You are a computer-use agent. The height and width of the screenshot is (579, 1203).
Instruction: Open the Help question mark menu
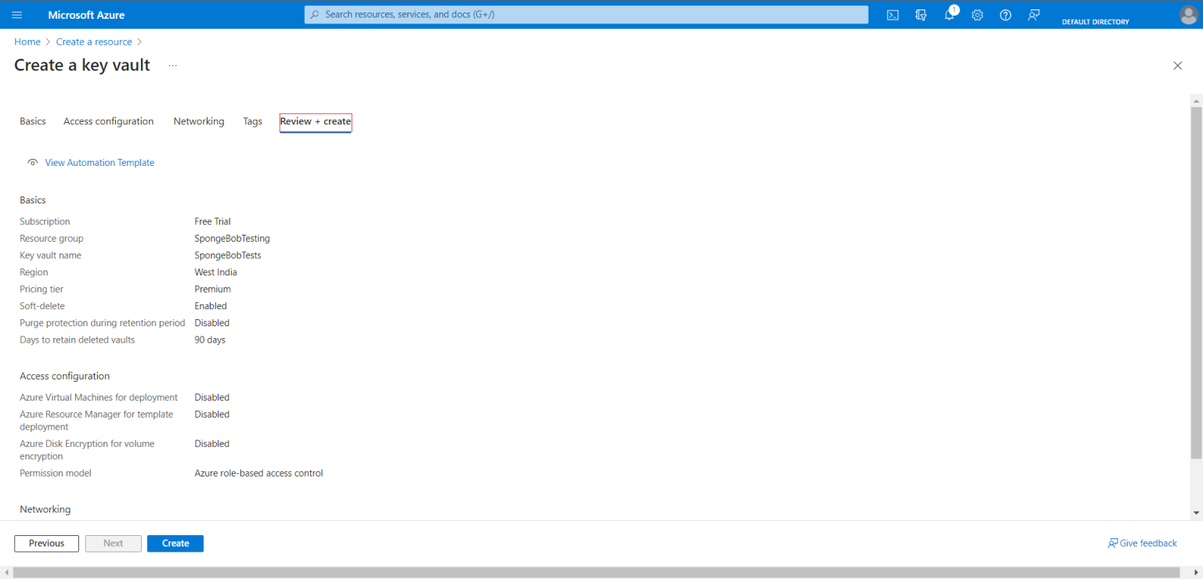tap(1006, 15)
